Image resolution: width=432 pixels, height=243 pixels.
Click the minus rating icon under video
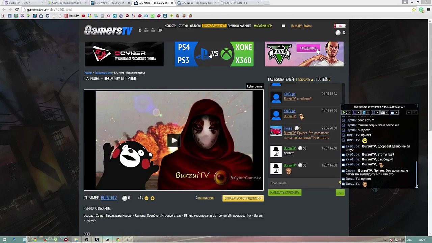[146, 198]
